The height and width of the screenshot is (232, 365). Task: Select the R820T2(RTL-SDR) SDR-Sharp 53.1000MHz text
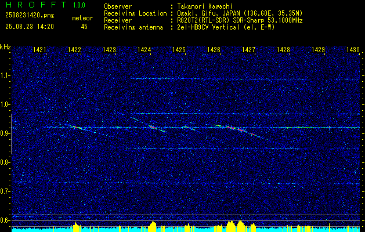240,20
